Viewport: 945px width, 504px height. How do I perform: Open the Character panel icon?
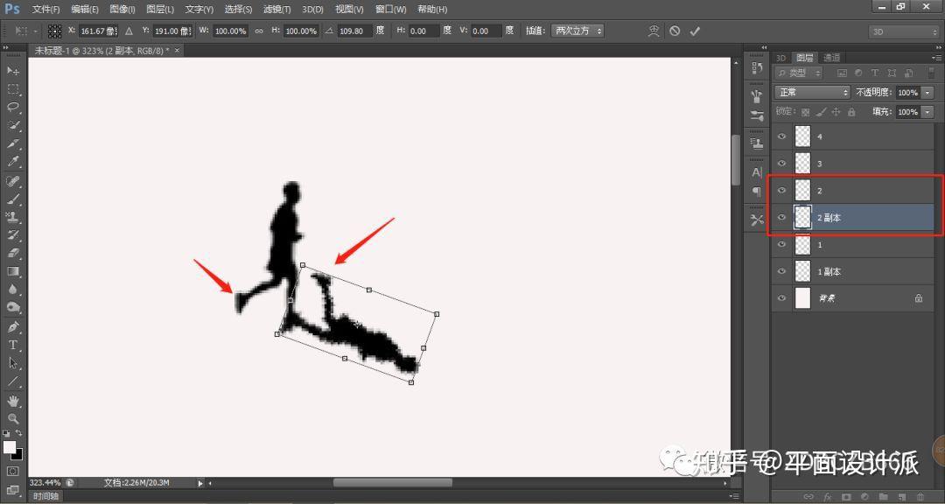(757, 172)
